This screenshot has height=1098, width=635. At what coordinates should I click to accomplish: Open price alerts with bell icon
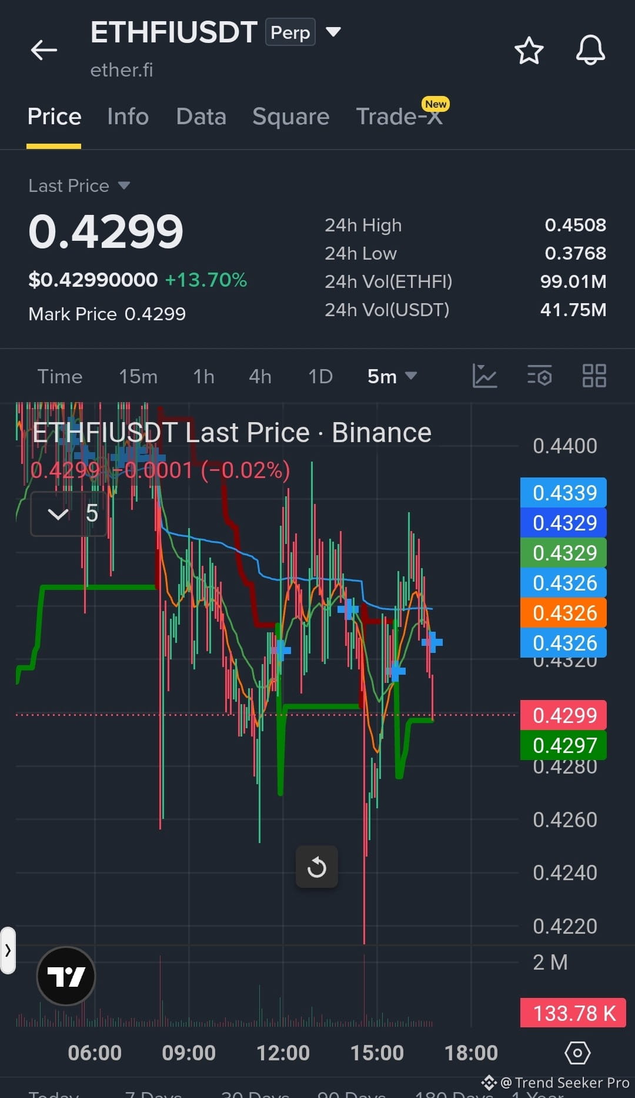pyautogui.click(x=590, y=50)
